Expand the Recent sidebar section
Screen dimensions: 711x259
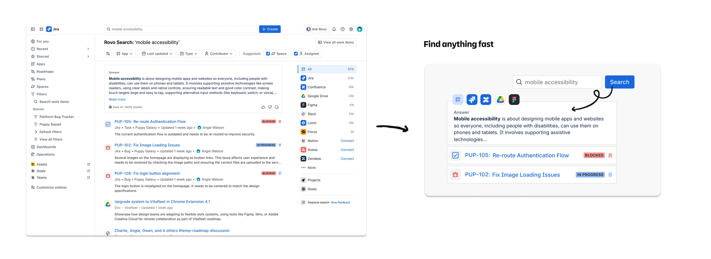pos(88,49)
